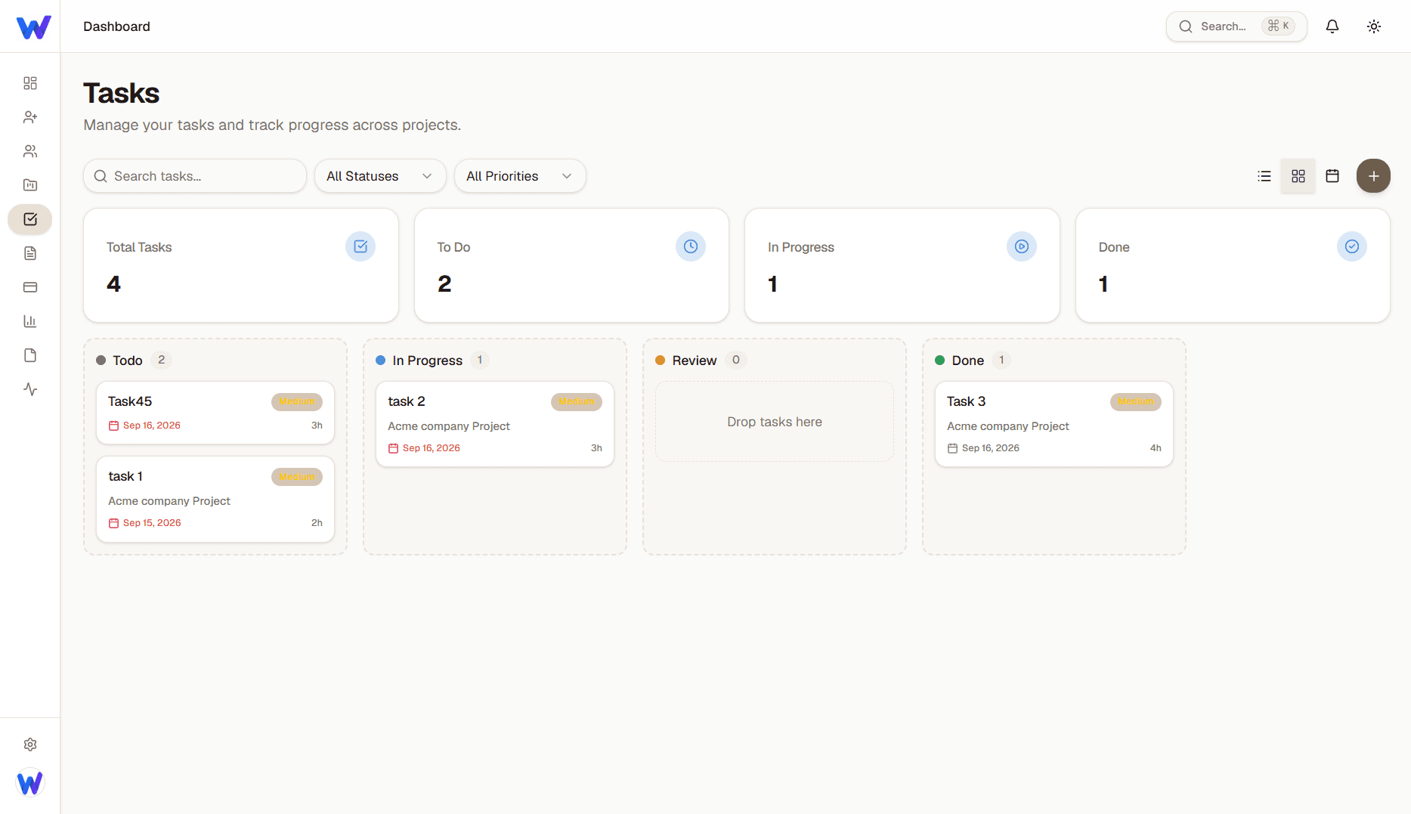The image size is (1411, 814).
Task: Open the activity pulse icon in sidebar
Action: (x=30, y=389)
